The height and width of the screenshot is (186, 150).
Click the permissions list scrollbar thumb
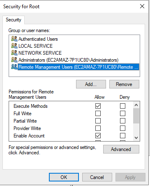click(x=136, y=116)
